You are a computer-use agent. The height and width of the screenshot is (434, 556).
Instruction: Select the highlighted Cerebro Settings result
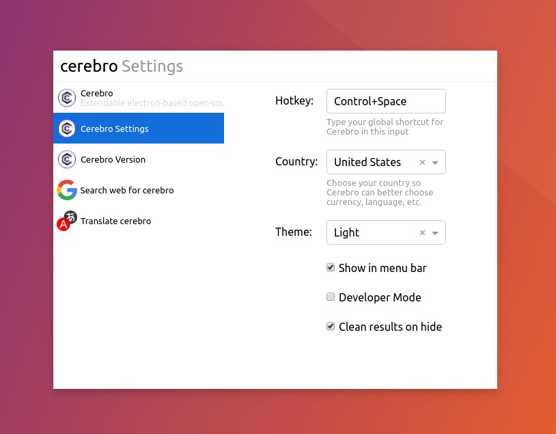coord(139,128)
